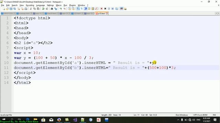Switch to the new 2 document tab

pos(65,14)
